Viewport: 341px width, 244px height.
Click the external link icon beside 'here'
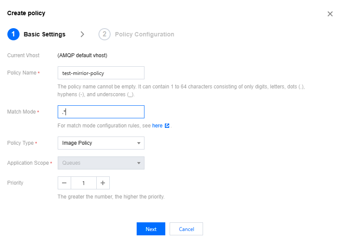[167, 126]
